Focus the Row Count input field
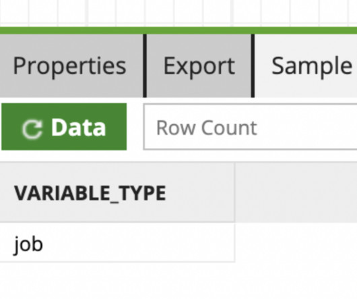 [250, 127]
